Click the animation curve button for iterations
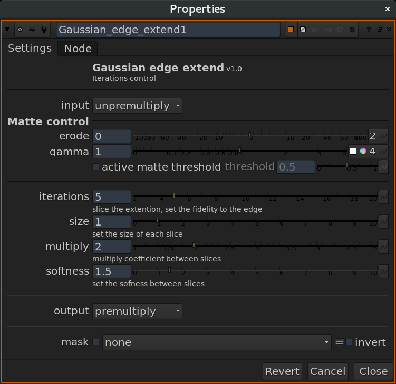 click(x=383, y=196)
